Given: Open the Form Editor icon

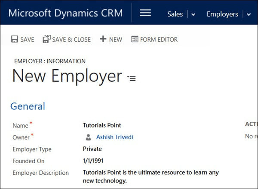Looking at the screenshot, I should coord(135,39).
